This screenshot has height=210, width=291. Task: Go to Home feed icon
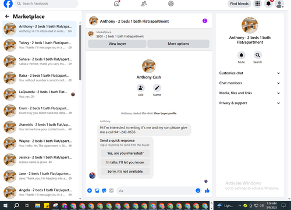pyautogui.click(x=116, y=3)
